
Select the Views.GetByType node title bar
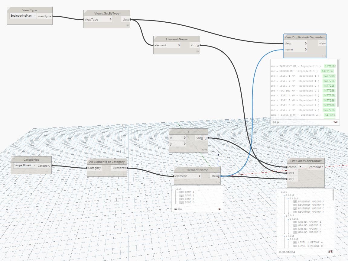pyautogui.click(x=107, y=13)
